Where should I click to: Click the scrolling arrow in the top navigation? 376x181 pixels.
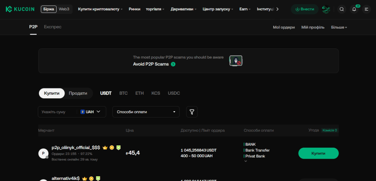(278, 9)
